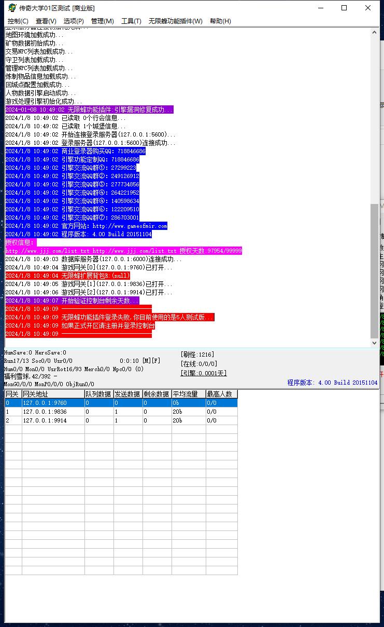Click the 开始验证控制台剩余天数 log line
Viewport: 384px width, 627px height.
(x=72, y=301)
